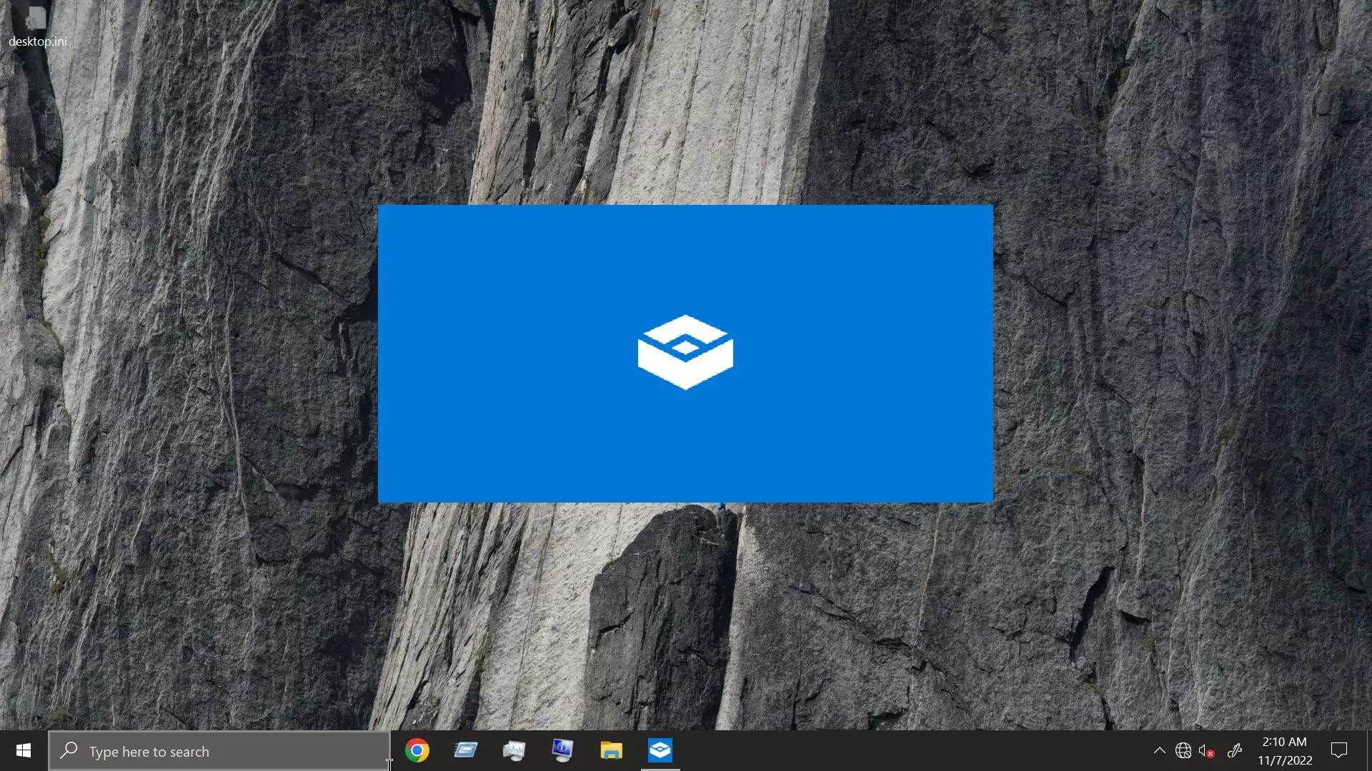Open Google Chrome from the taskbar
Viewport: 1372px width, 771px height.
click(x=417, y=750)
